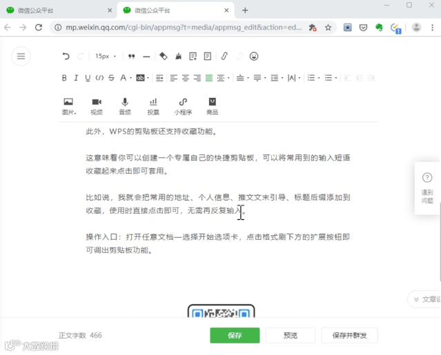
Task: Click the green 保存 button
Action: 235,335
